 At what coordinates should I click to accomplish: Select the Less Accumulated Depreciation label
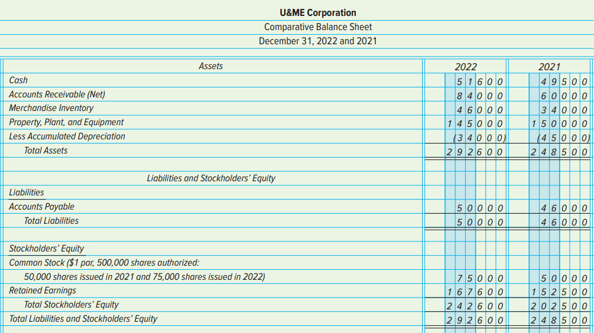click(67, 136)
